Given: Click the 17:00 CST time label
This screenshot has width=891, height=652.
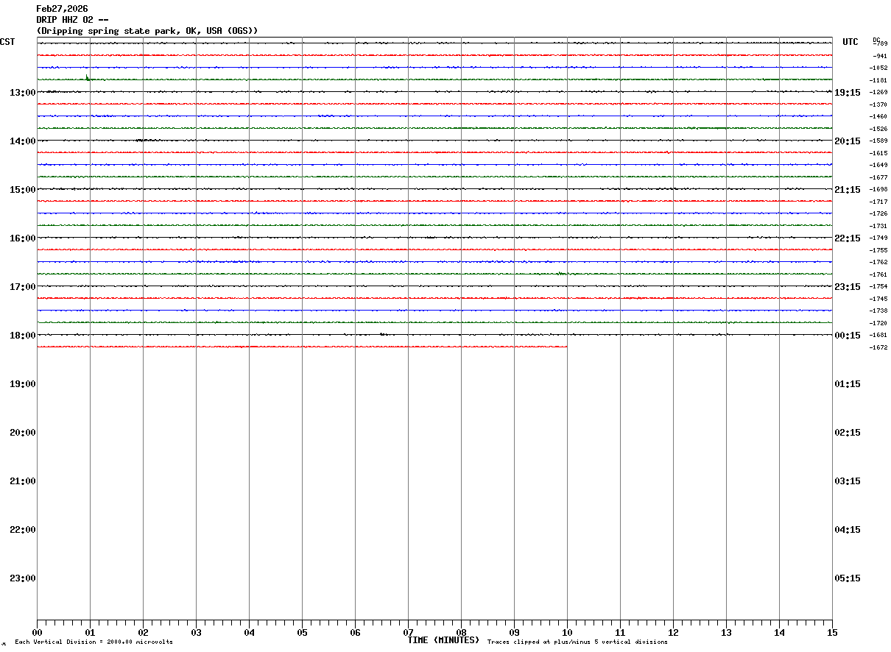Looking at the screenshot, I should [x=23, y=286].
